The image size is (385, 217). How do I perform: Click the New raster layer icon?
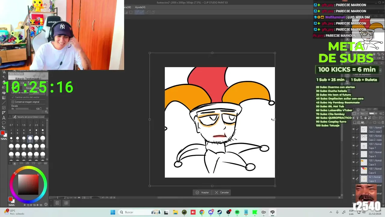tap(356, 123)
